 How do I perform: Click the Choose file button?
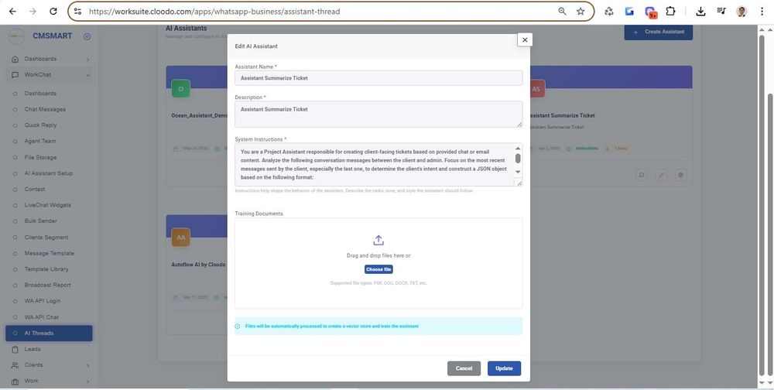click(x=378, y=269)
